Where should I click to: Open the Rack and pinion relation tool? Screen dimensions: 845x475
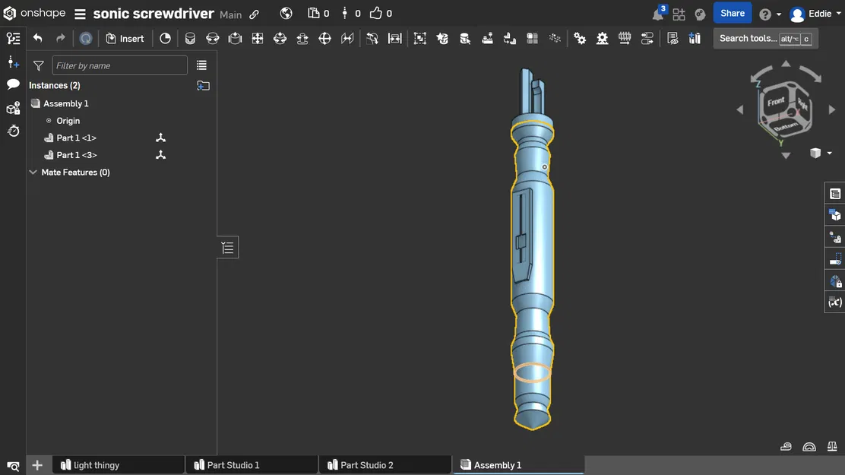603,38
